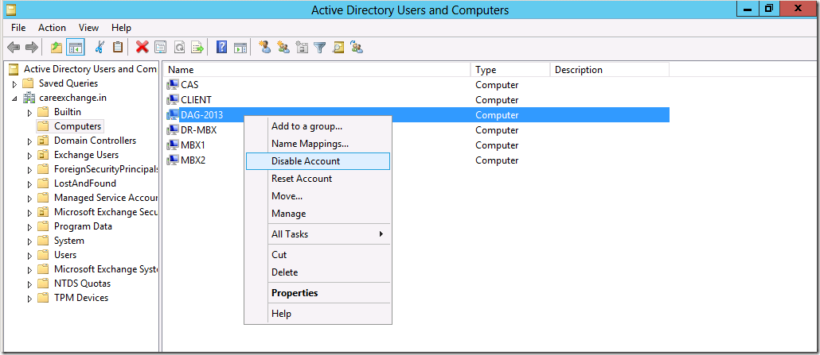Click the Forward arrow toolbar icon

click(x=32, y=48)
